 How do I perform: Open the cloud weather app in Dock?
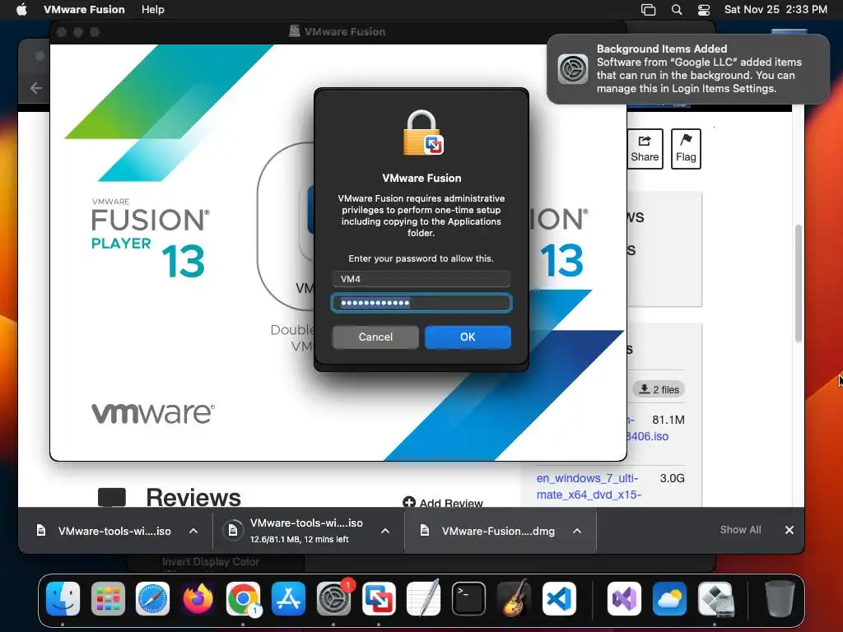point(669,598)
